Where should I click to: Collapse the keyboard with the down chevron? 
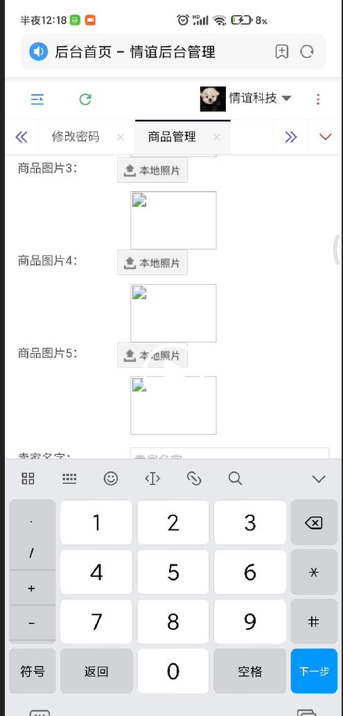318,478
